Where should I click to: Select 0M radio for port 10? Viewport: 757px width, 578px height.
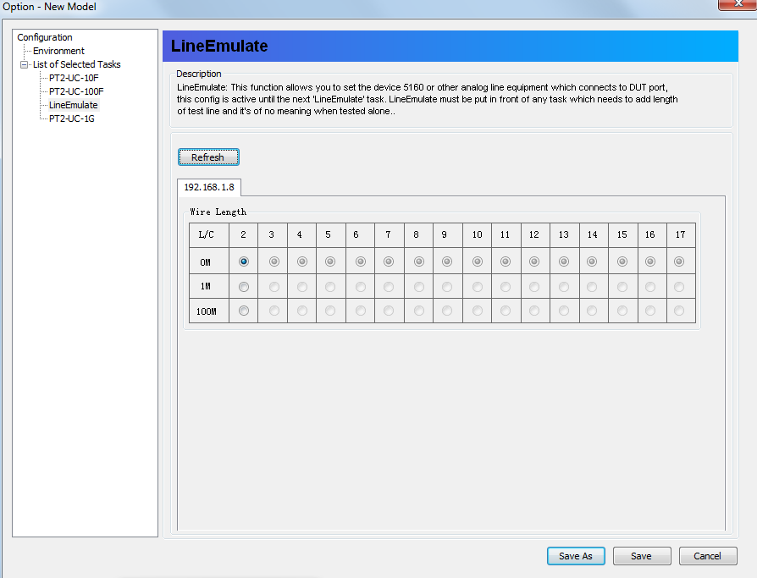pos(478,261)
